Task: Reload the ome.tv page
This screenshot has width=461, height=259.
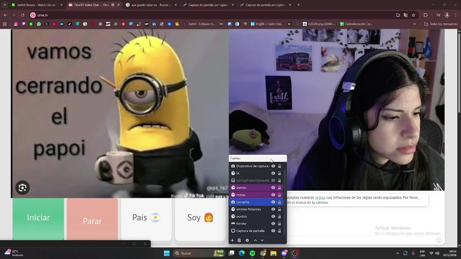Action: point(23,15)
